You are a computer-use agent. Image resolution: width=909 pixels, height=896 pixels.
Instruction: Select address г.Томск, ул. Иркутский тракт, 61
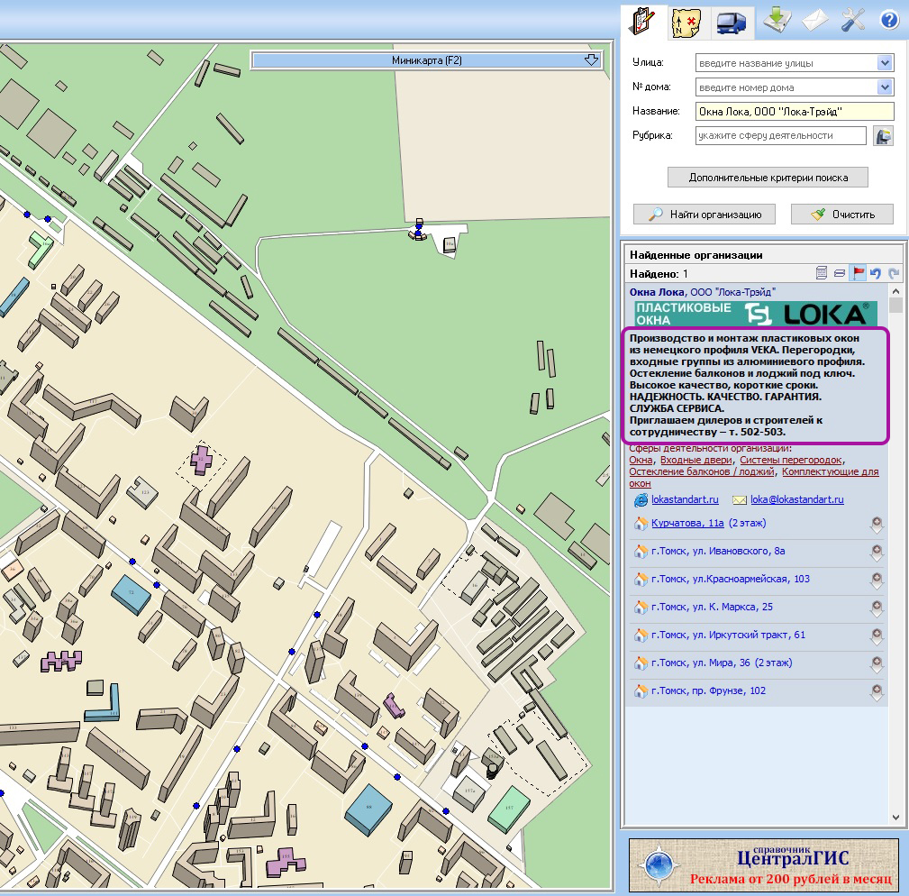[x=728, y=635]
